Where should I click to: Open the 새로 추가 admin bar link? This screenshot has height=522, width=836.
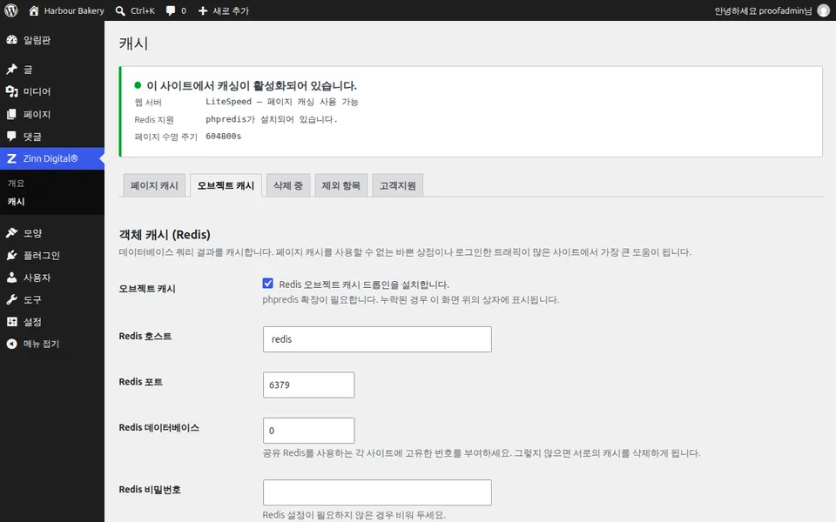coord(231,10)
